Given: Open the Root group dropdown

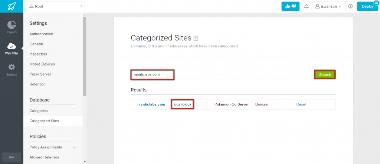Looking at the screenshot, I should click(55, 7).
